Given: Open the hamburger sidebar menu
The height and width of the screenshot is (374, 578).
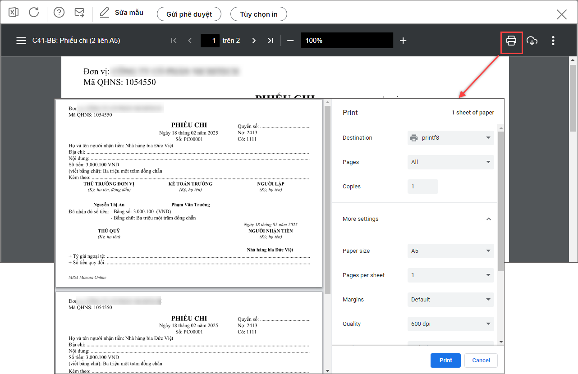Looking at the screenshot, I should 21,41.
